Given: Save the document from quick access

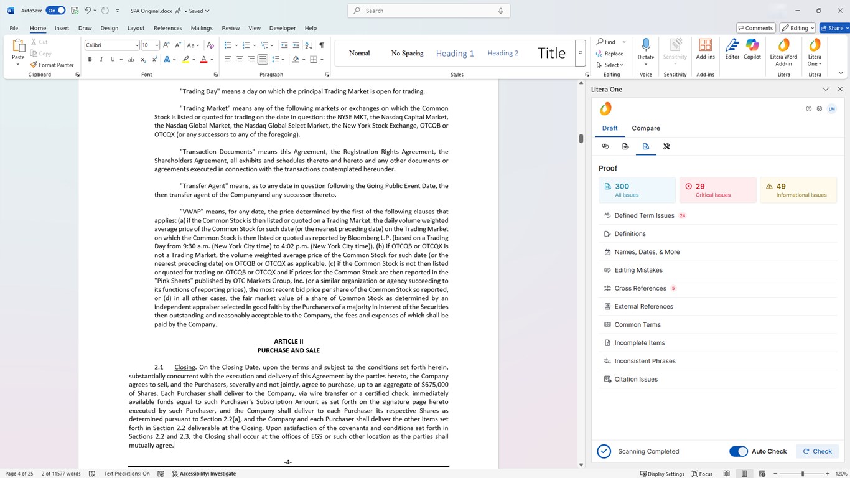Looking at the screenshot, I should pyautogui.click(x=75, y=11).
